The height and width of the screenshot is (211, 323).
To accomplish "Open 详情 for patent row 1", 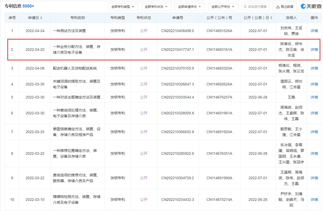I will (314, 31).
